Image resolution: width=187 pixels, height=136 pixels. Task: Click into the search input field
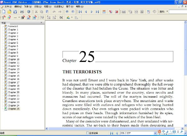(x=178, y=12)
